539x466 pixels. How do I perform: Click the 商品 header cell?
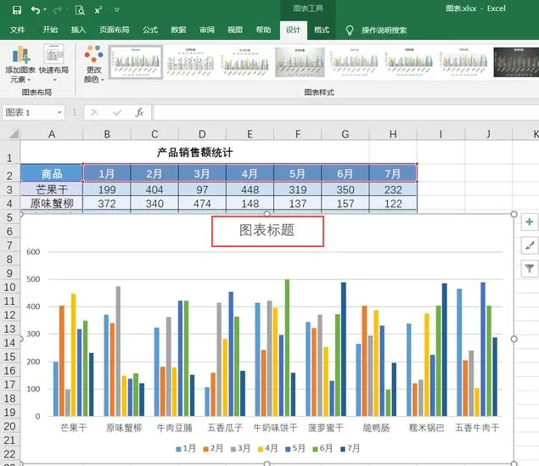pos(52,173)
